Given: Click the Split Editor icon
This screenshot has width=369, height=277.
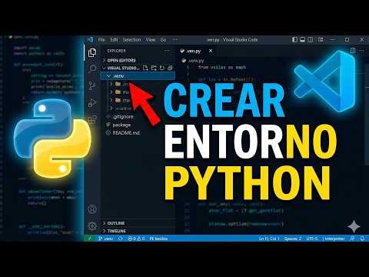Looking at the screenshot, I should [353, 51].
